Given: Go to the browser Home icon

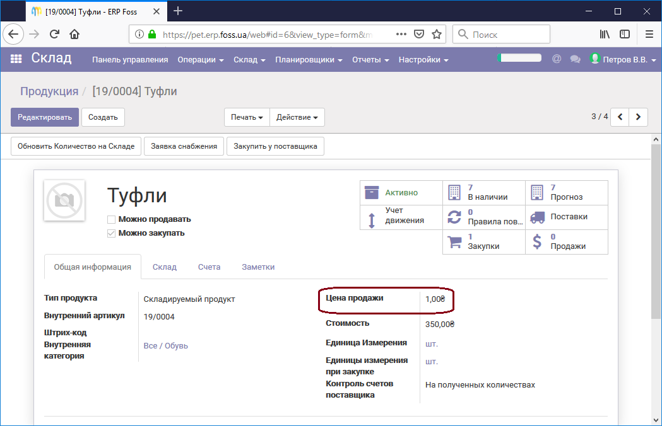Looking at the screenshot, I should coord(74,34).
